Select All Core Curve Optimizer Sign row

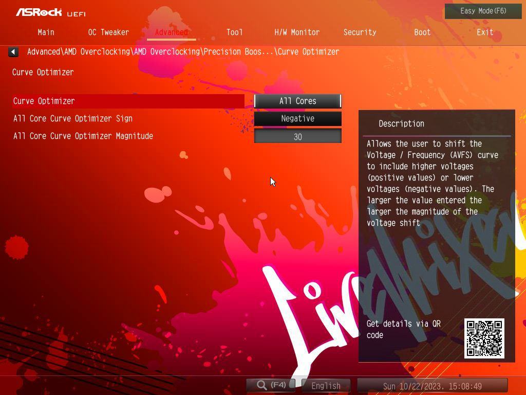pos(128,119)
